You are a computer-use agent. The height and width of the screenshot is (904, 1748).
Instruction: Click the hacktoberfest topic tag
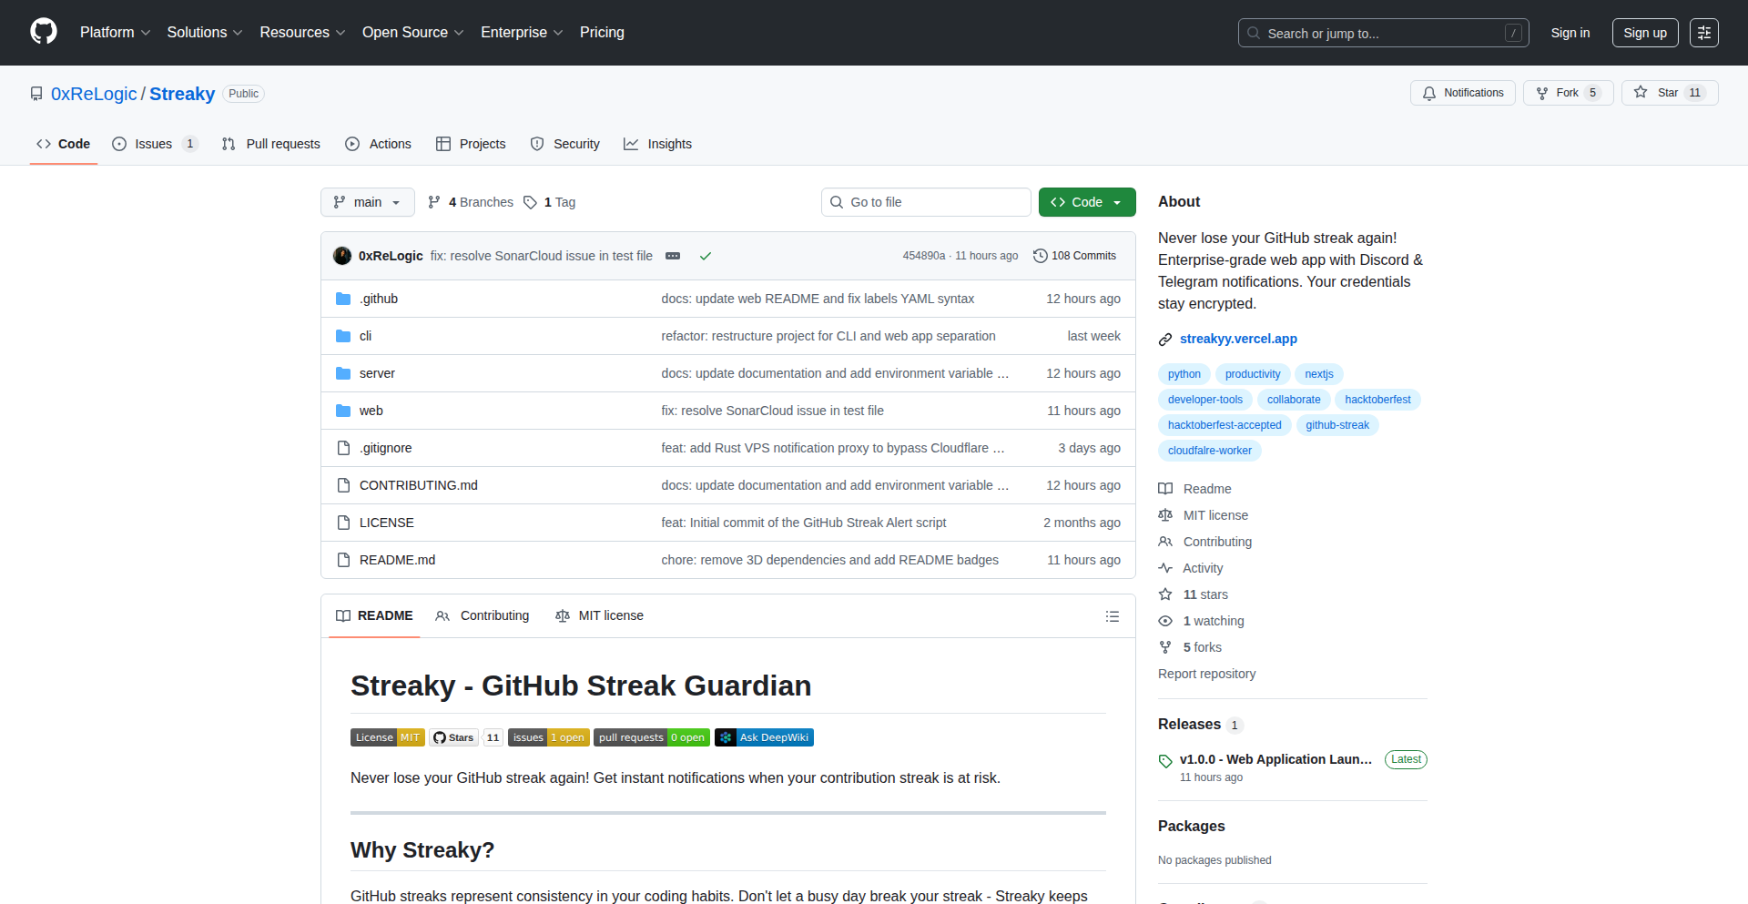(x=1377, y=399)
